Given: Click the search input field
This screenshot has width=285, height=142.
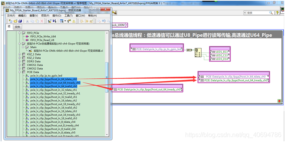Looking at the screenshot, I should coord(257,13).
